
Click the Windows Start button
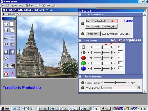coord(5,109)
